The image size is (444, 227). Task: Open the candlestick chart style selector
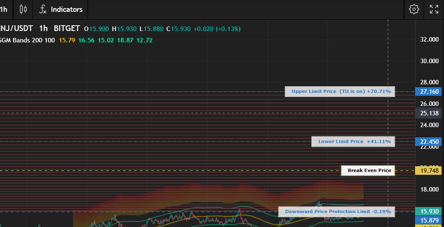pyautogui.click(x=23, y=9)
